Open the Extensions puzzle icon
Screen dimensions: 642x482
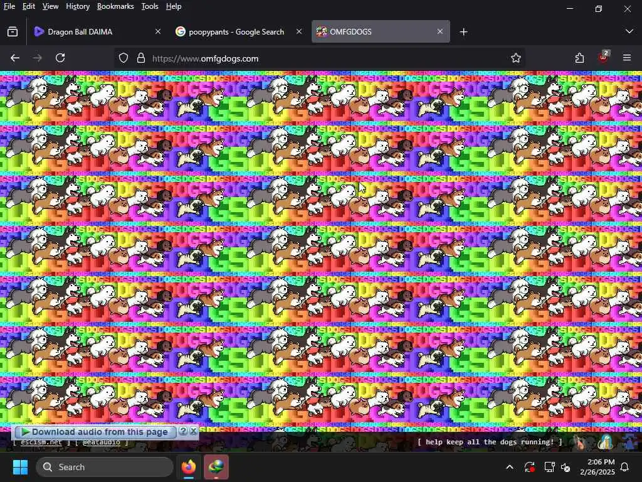click(579, 58)
